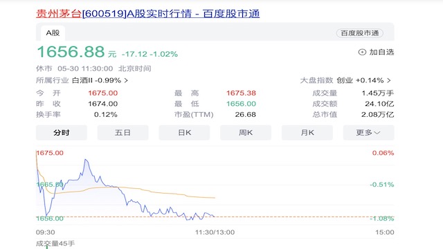The width and height of the screenshot is (443, 249).
Task: Expand the 大盘指数 chevron arrow
Action: tap(389, 80)
